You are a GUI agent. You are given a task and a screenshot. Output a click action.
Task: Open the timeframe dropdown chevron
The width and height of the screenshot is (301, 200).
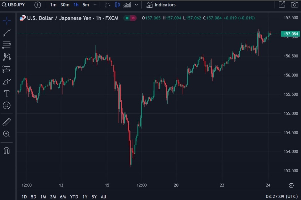(x=95, y=5)
